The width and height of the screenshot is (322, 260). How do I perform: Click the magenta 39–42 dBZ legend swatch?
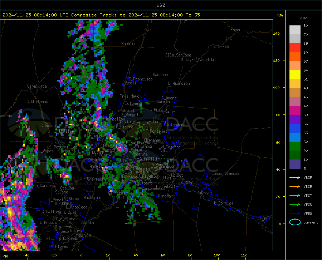pos(295,111)
